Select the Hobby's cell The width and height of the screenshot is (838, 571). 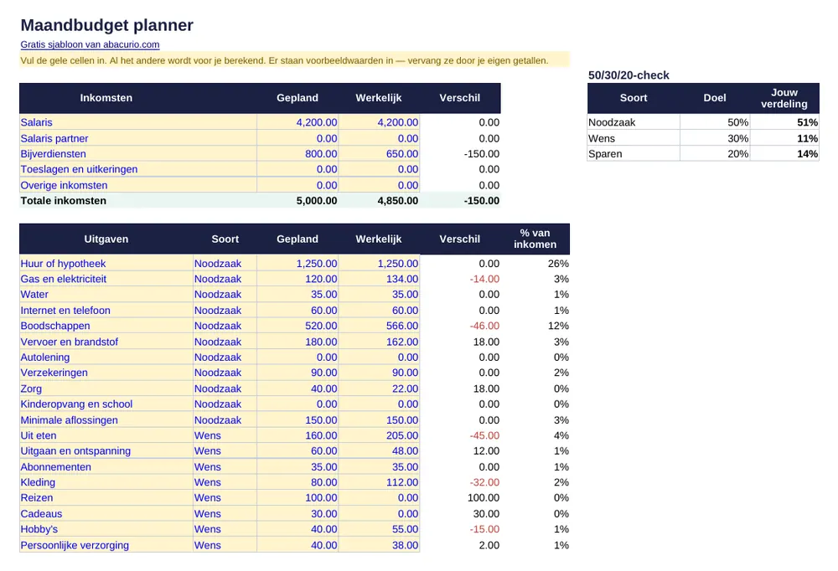pos(106,529)
